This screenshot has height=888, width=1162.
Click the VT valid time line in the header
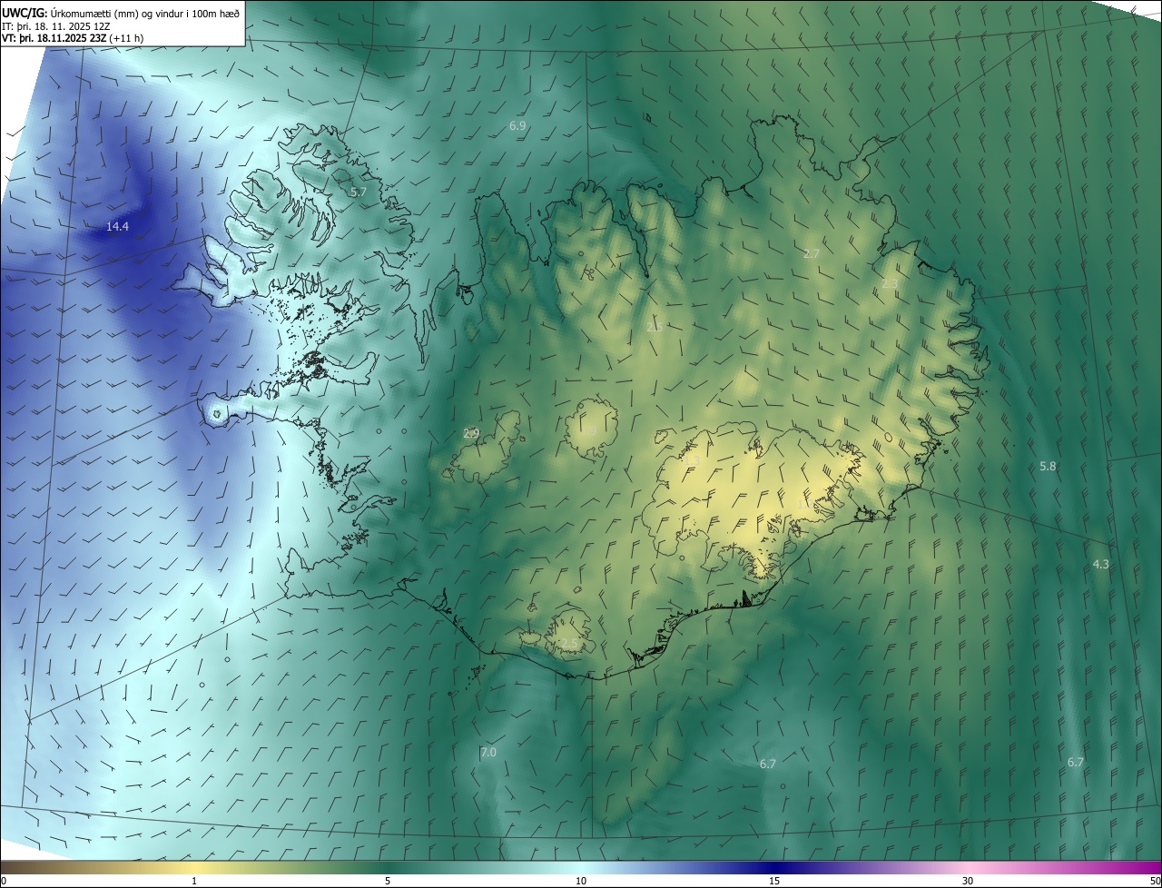pyautogui.click(x=73, y=38)
